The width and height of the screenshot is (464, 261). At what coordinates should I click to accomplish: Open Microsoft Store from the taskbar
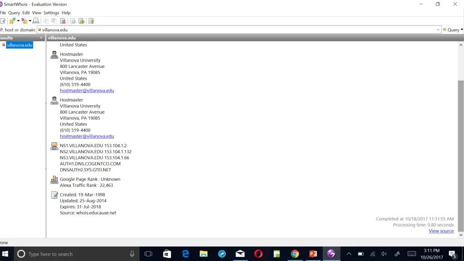click(x=167, y=254)
